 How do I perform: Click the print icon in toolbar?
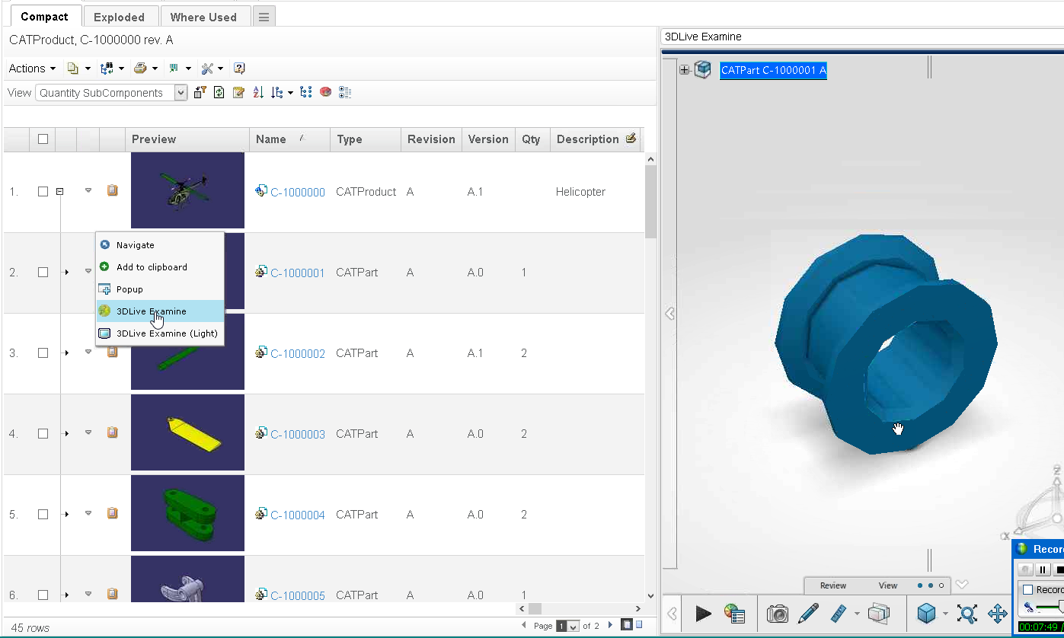pos(140,69)
